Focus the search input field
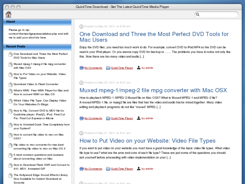 [x=217, y=15]
